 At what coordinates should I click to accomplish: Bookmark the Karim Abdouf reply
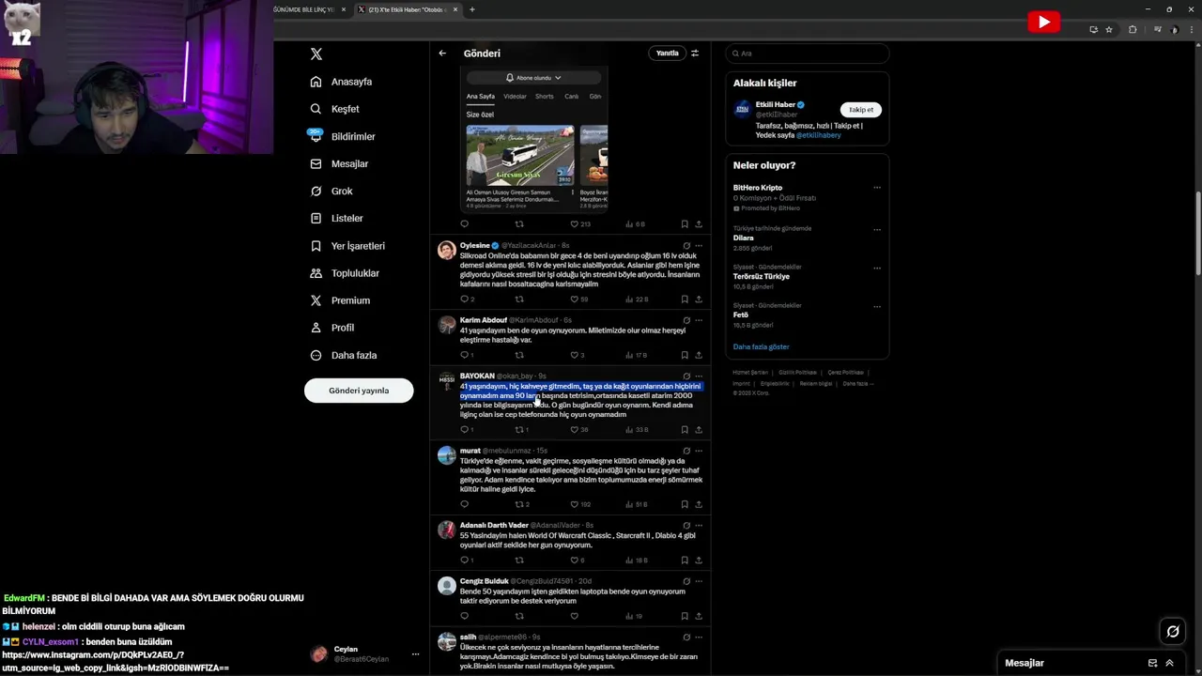click(685, 355)
